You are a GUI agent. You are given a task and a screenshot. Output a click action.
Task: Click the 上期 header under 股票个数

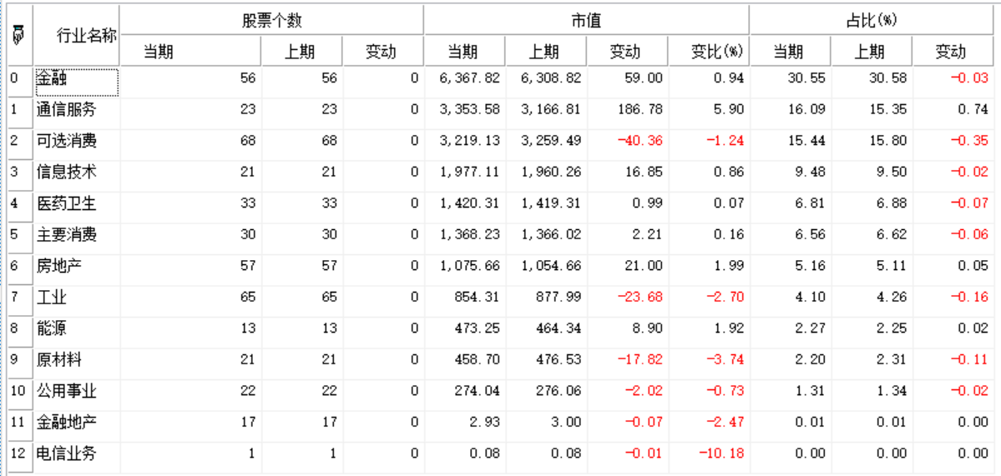tap(301, 52)
